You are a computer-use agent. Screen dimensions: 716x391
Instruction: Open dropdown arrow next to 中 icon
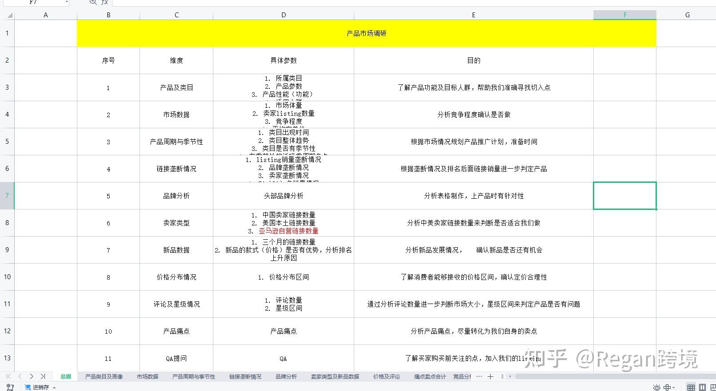click(x=674, y=387)
